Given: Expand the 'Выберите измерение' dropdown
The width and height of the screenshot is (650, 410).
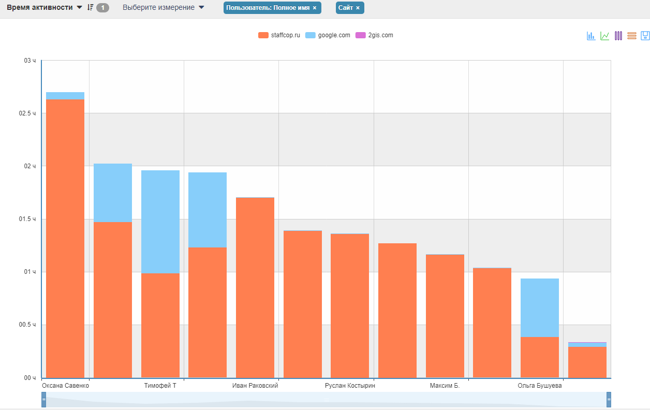Looking at the screenshot, I should pos(164,8).
